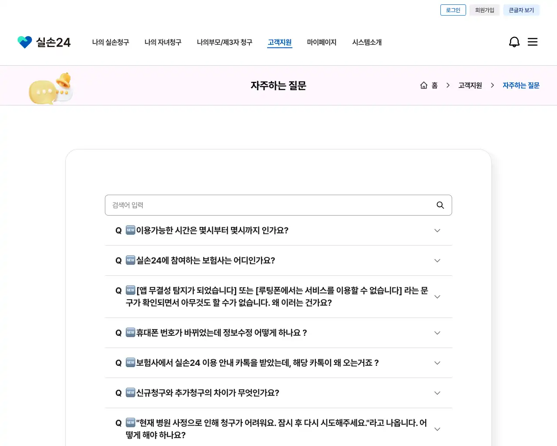This screenshot has width=557, height=446.
Task: Open the 고객지원 menu
Action: tap(279, 42)
